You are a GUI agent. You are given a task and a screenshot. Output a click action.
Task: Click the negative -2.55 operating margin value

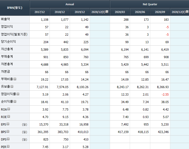tap(165, 95)
